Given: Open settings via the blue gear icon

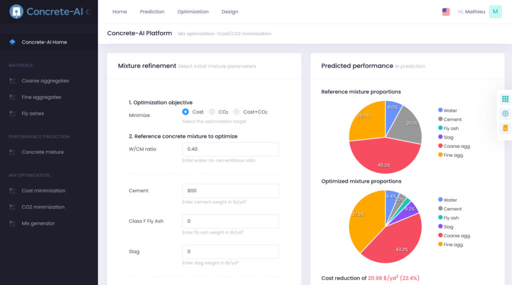Looking at the screenshot, I should click(x=505, y=113).
